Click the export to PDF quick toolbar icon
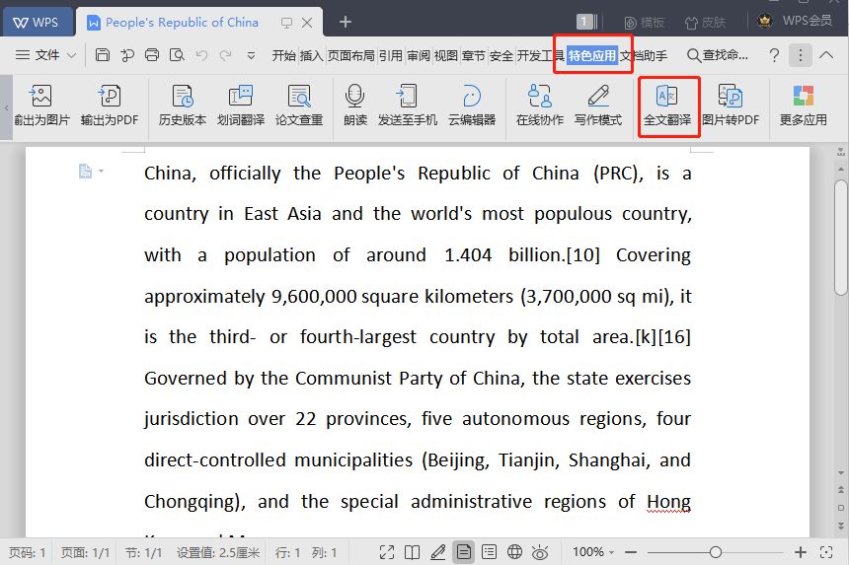849x565 pixels. 127,54
